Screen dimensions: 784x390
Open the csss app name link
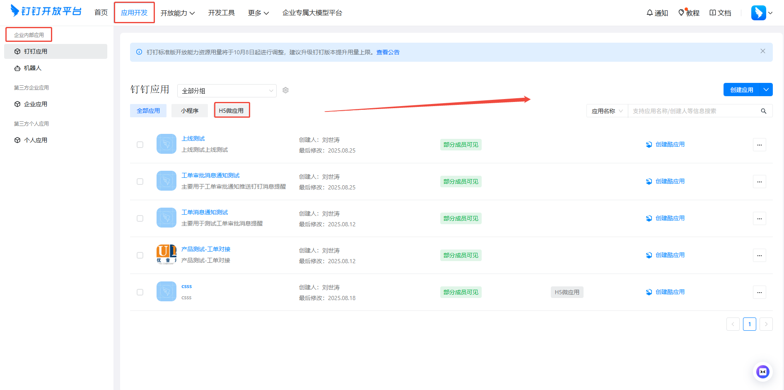pyautogui.click(x=186, y=286)
